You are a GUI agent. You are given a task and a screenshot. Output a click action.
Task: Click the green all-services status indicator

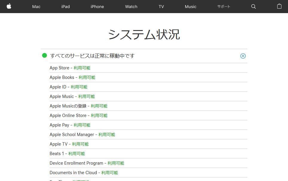coord(45,55)
